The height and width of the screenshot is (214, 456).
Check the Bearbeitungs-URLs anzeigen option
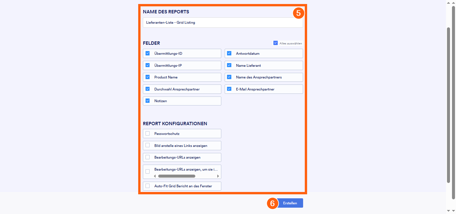pos(148,157)
